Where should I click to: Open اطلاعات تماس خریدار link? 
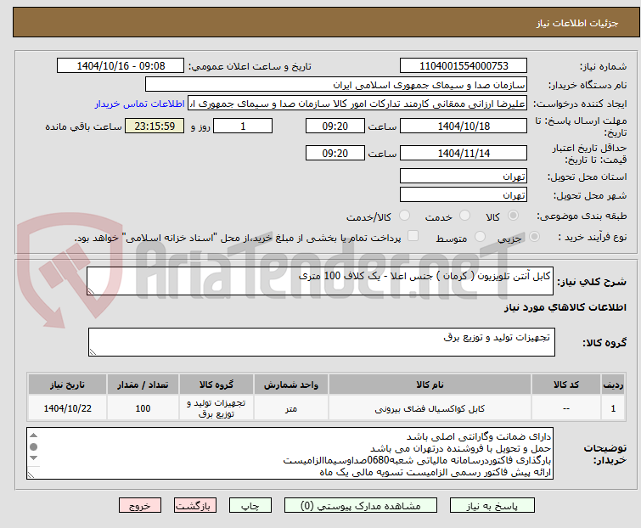pos(140,104)
